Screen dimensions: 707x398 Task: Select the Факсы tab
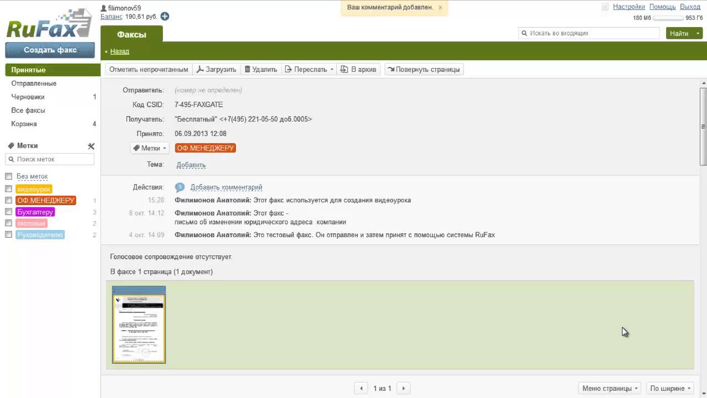(x=131, y=34)
